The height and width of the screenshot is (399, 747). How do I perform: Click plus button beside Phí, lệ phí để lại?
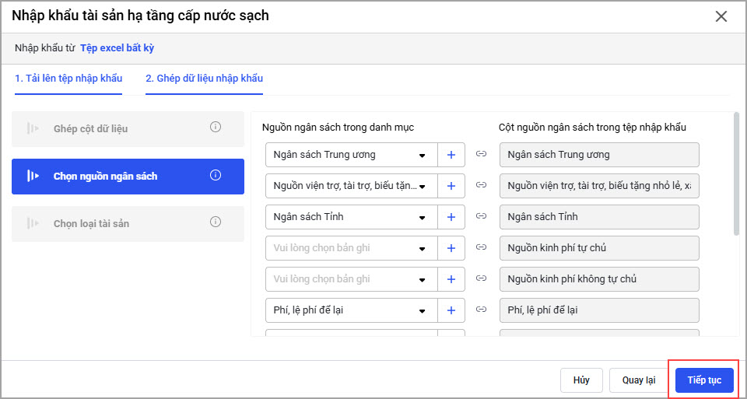click(x=451, y=310)
